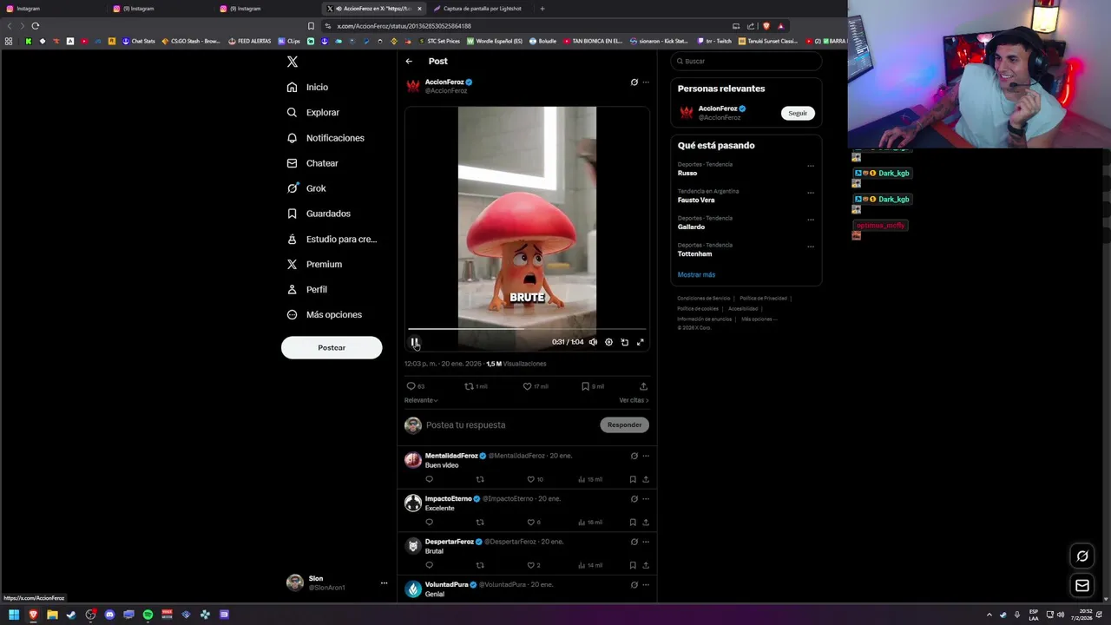Bookmark this page in address bar
This screenshot has width=1111, height=625.
(311, 26)
